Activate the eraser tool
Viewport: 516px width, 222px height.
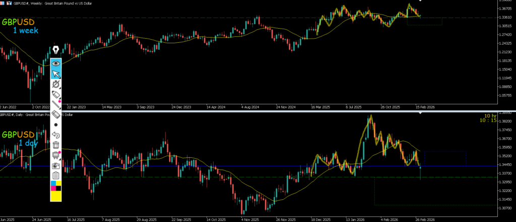pos(56,115)
